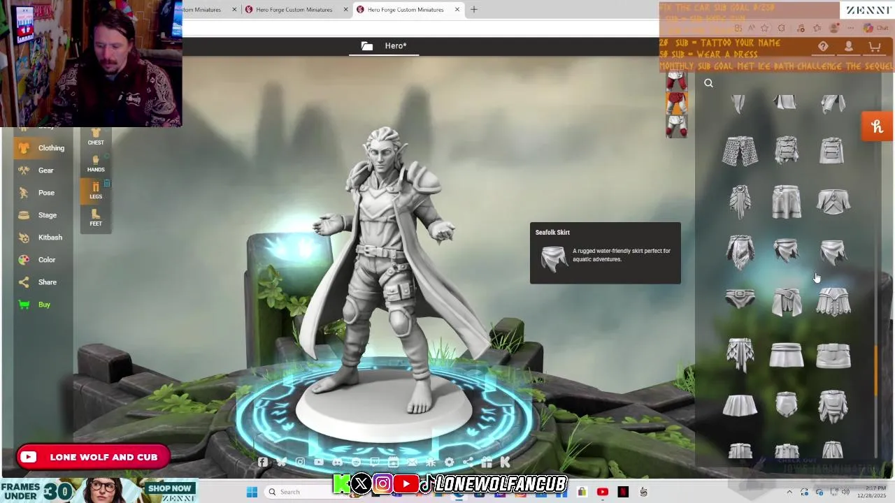Image resolution: width=895 pixels, height=503 pixels.
Task: Choose the orange-highlighted middle color variant
Action: coord(676,103)
